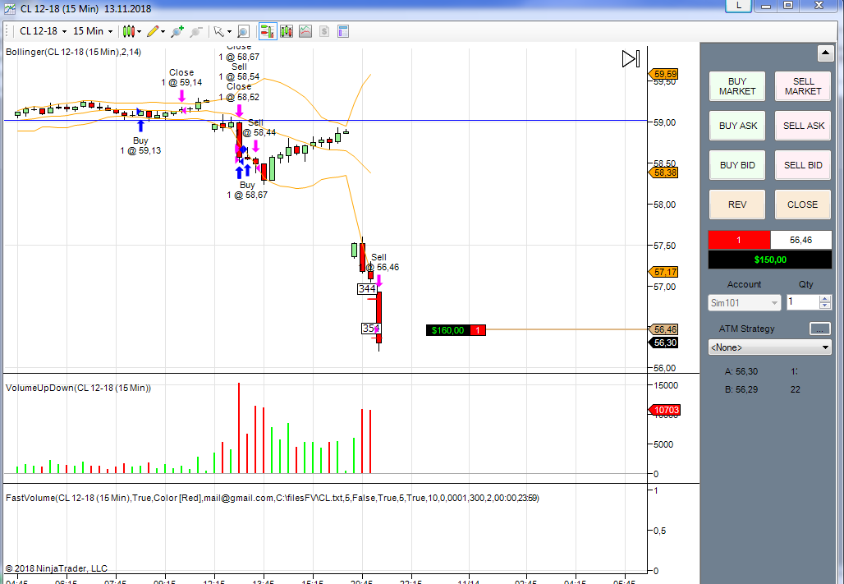Image resolution: width=844 pixels, height=584 pixels.
Task: Open the cursor type dropdown arrow
Action: (229, 32)
